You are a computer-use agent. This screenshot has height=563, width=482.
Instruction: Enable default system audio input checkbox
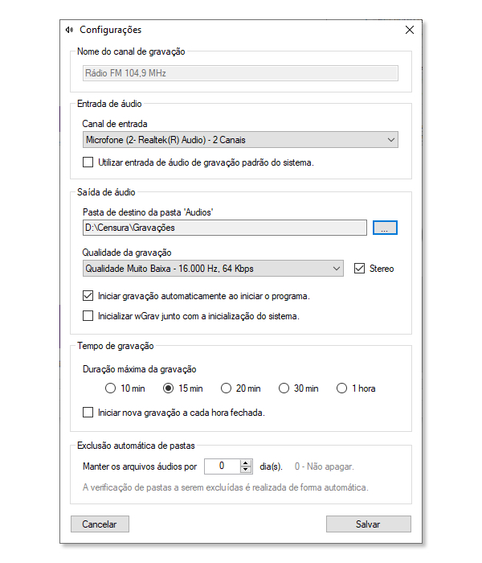click(88, 162)
